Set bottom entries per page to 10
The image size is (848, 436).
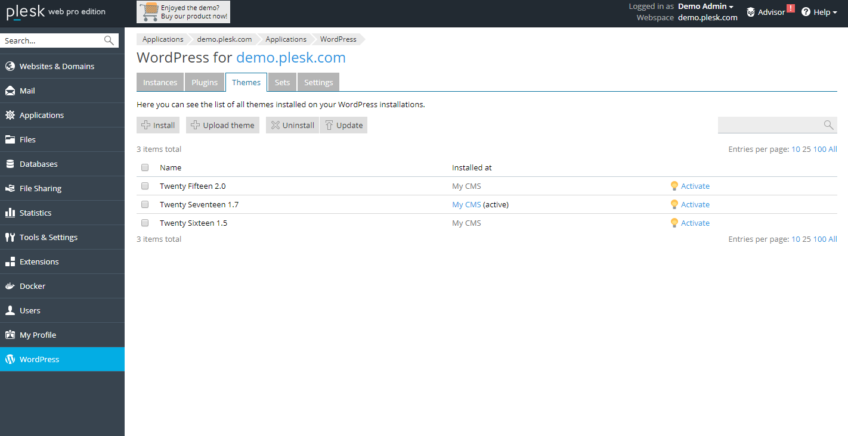click(x=796, y=239)
